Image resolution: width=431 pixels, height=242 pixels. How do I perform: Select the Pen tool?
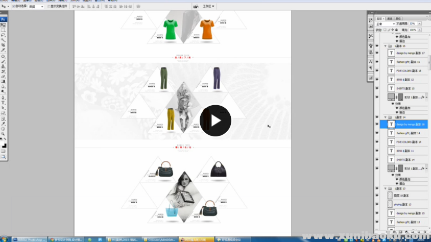(3, 98)
